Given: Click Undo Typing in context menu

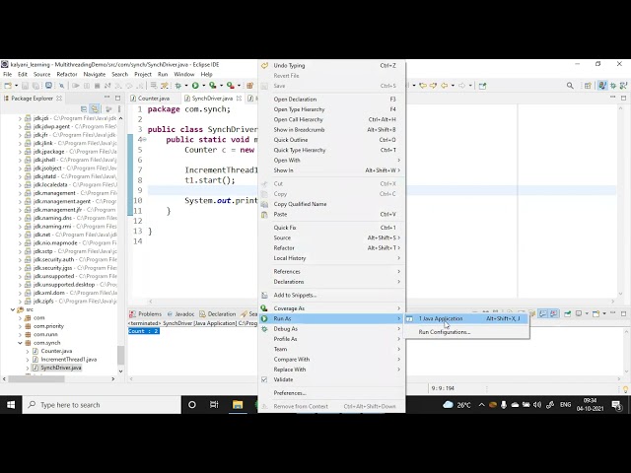Looking at the screenshot, I should pyautogui.click(x=331, y=66).
